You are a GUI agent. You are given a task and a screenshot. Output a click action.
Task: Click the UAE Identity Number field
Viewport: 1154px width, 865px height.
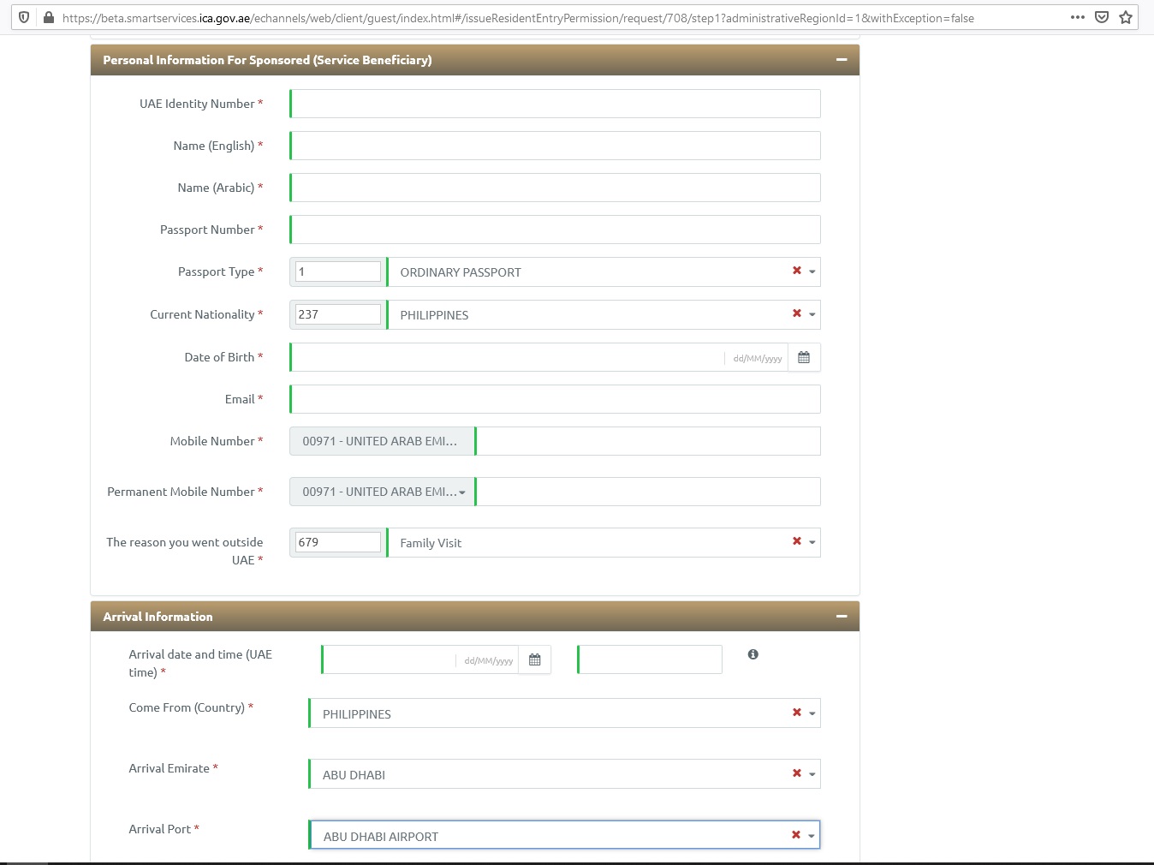pyautogui.click(x=555, y=104)
